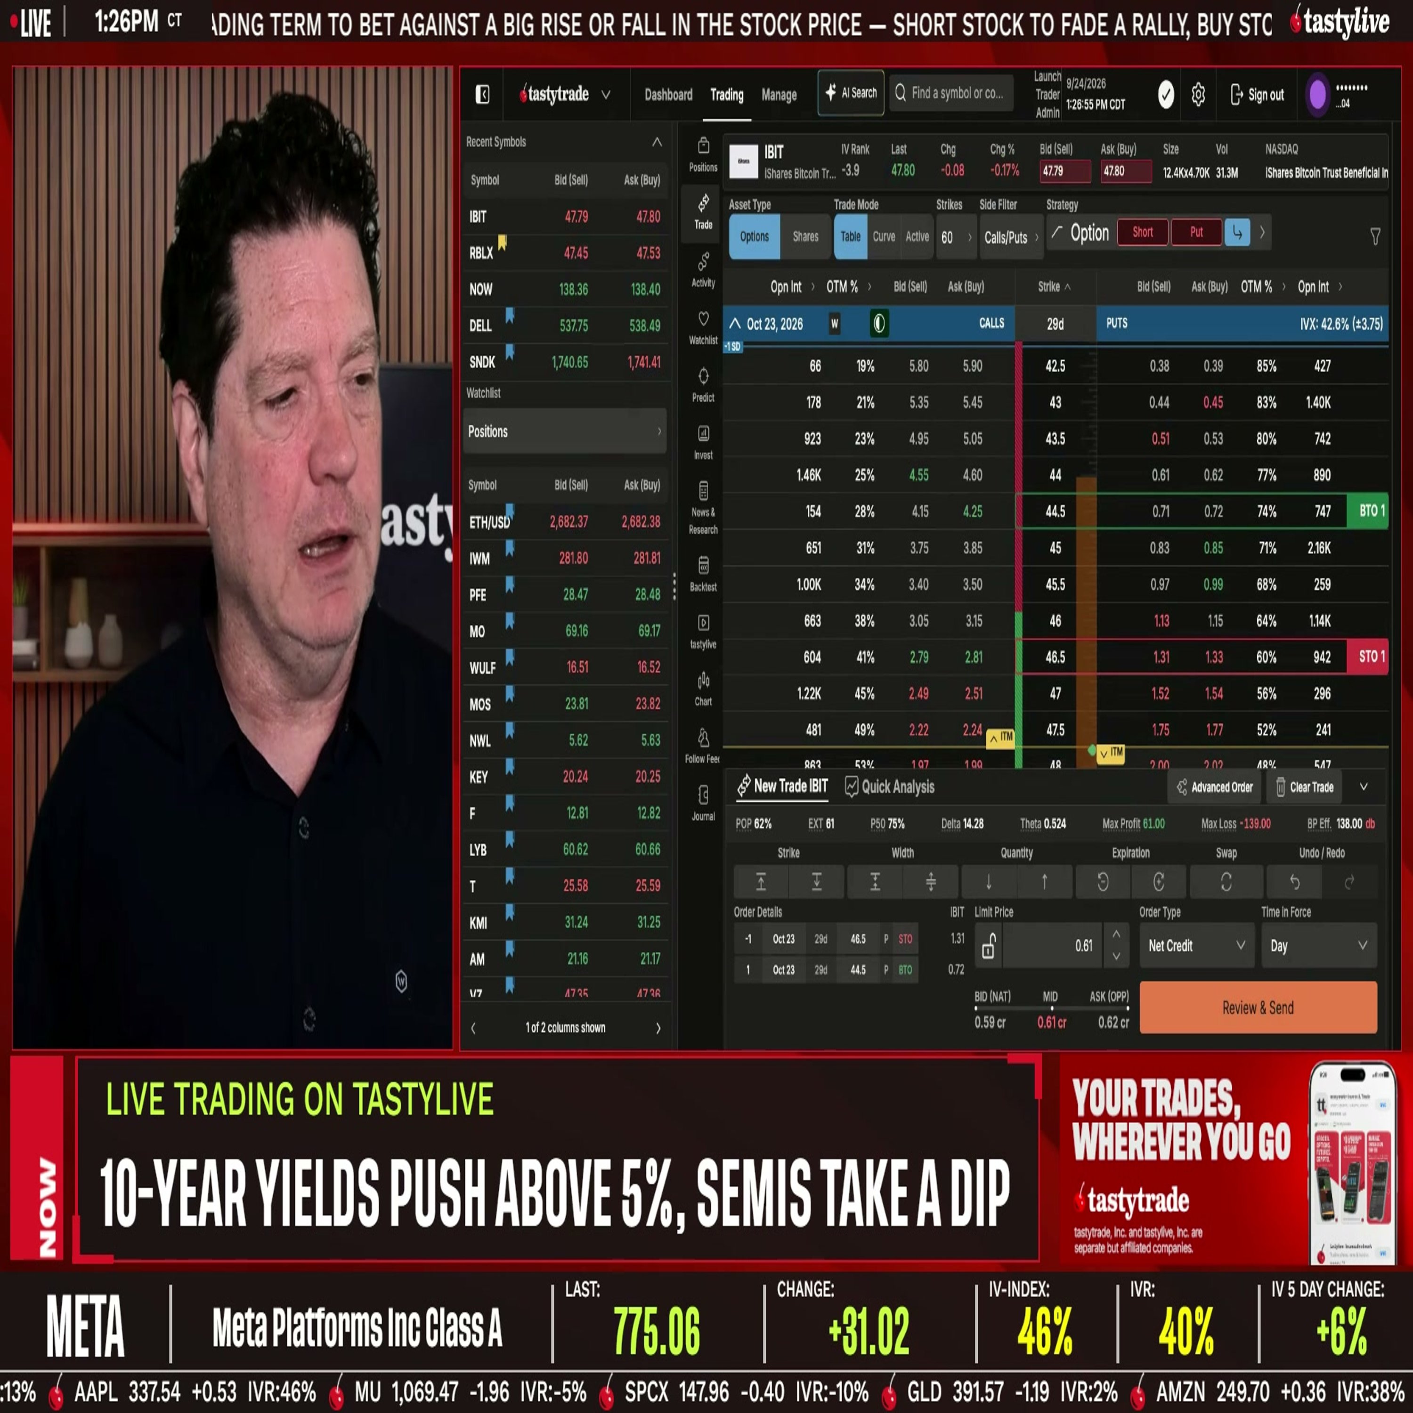
Task: Open the Dashboard tab
Action: 668,94
